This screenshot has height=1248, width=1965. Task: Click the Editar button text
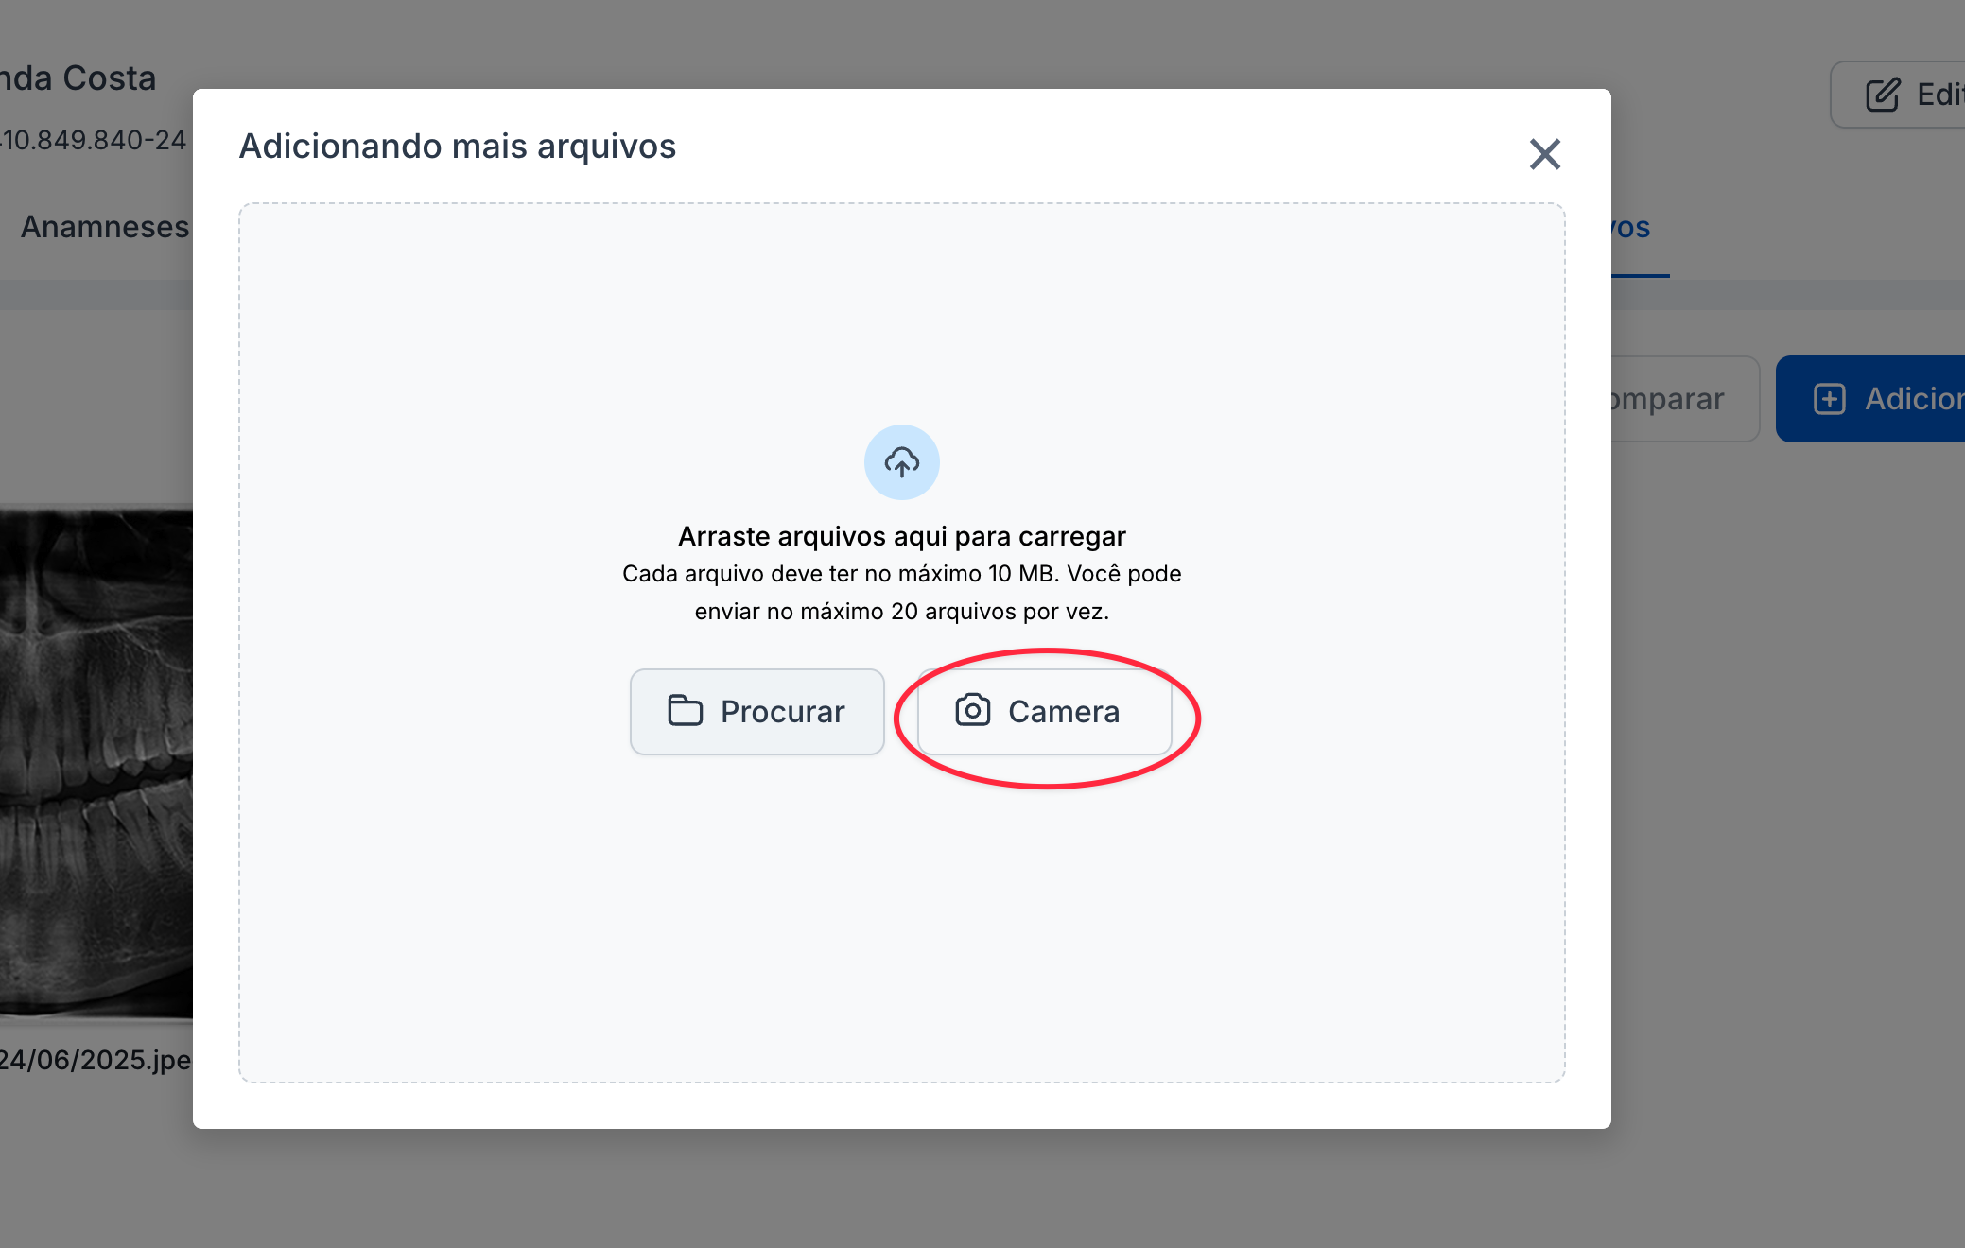[x=1939, y=95]
